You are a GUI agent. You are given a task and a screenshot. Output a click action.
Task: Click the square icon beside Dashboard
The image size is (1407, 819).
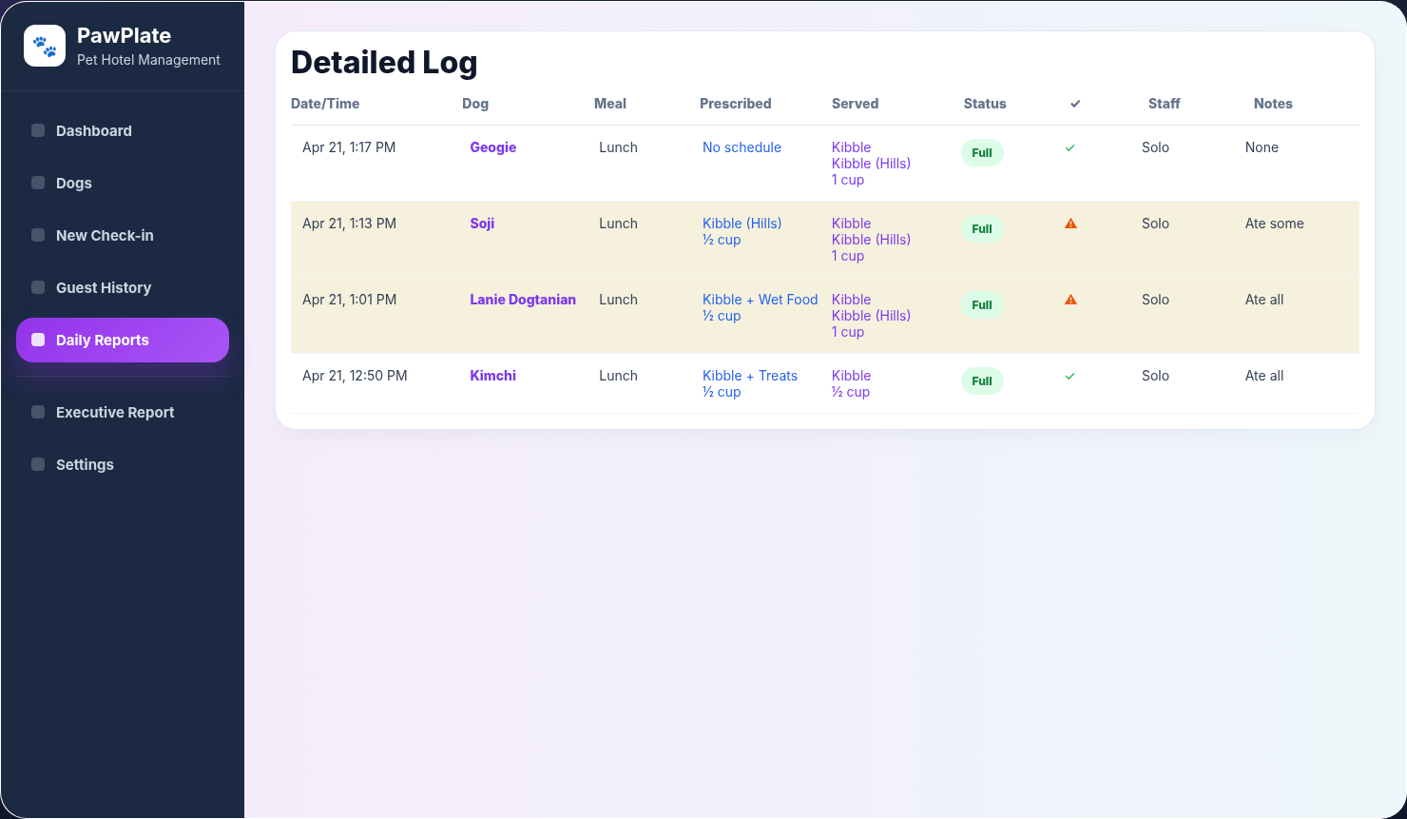point(38,130)
